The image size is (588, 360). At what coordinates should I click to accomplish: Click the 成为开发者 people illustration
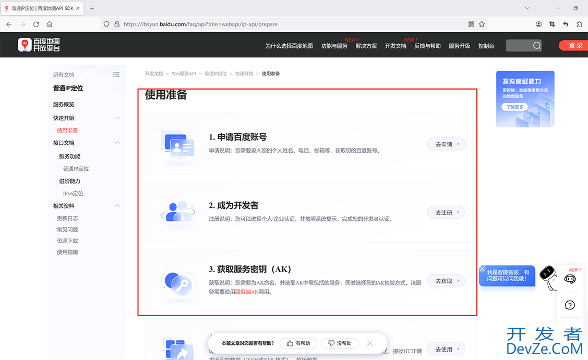178,212
